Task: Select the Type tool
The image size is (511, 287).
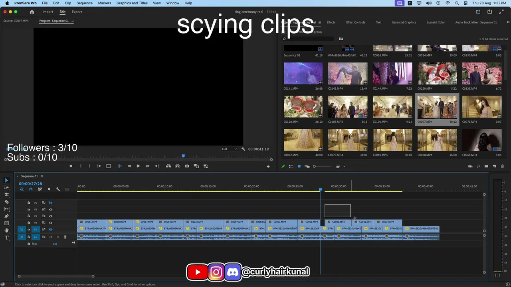Action: click(6, 238)
